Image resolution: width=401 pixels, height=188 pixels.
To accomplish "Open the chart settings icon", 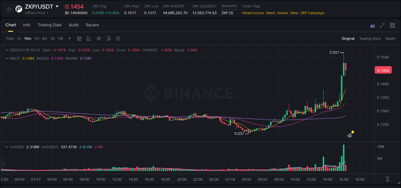I will pyautogui.click(x=118, y=38).
